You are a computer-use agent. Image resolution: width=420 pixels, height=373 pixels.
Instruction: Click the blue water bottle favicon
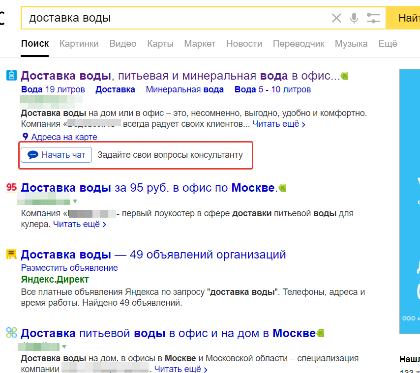pyautogui.click(x=11, y=76)
